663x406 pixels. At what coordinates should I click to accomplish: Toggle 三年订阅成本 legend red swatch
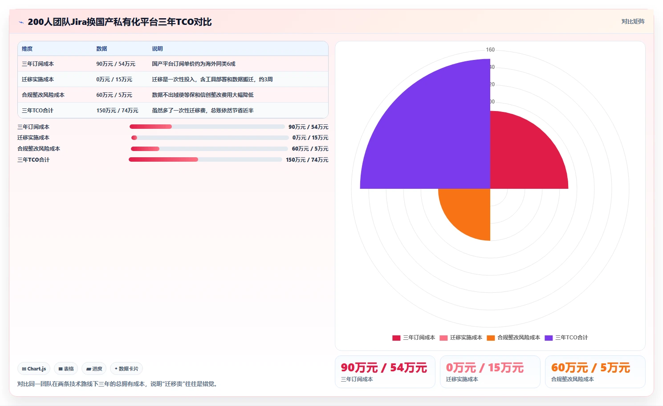coord(396,338)
